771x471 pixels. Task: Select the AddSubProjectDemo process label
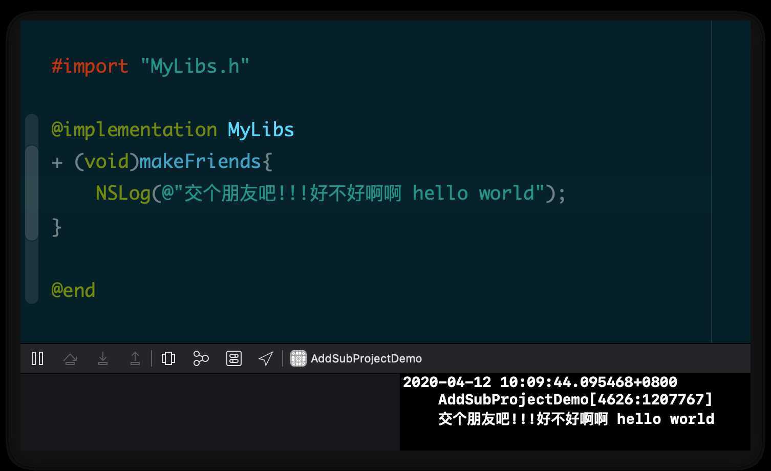[366, 358]
